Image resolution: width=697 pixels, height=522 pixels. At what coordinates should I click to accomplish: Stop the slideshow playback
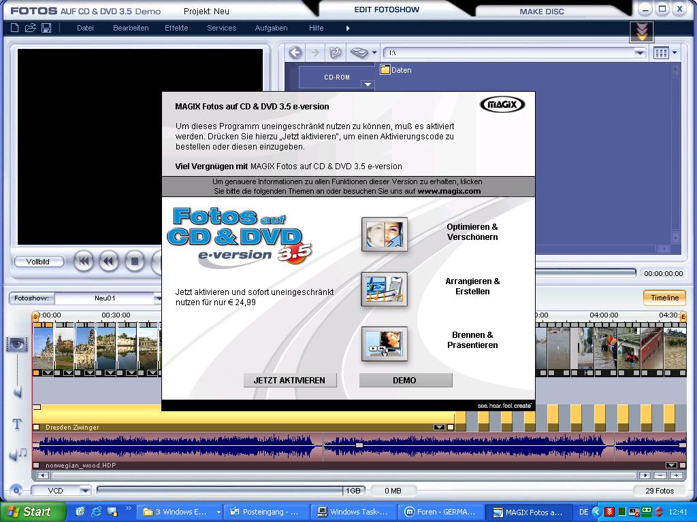(134, 262)
